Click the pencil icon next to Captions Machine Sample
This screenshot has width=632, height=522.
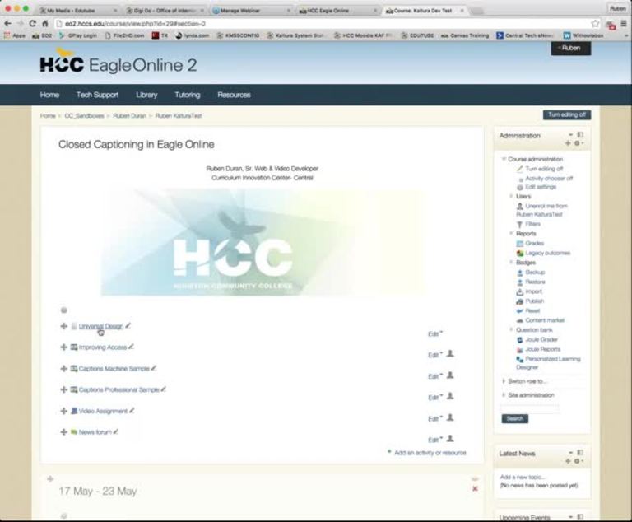tap(154, 368)
